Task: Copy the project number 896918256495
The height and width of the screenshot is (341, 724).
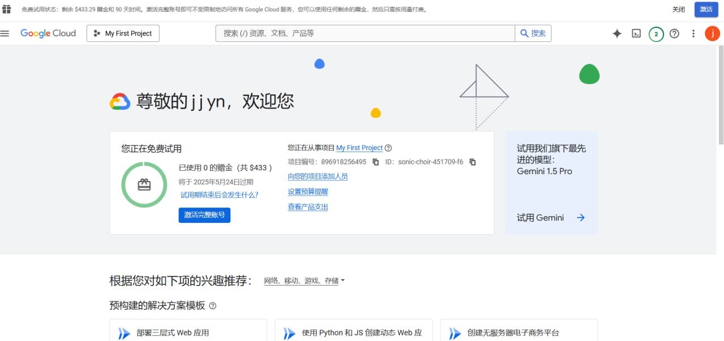Action: (376, 162)
